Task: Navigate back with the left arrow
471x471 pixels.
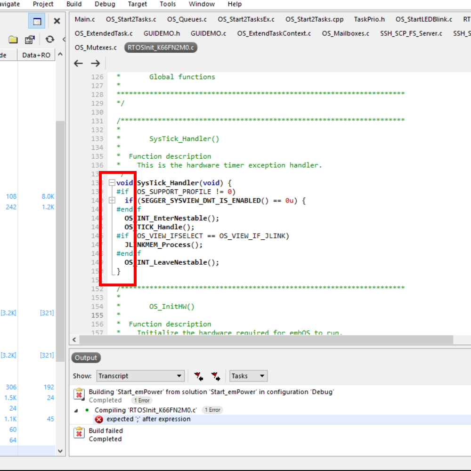Action: click(x=79, y=63)
